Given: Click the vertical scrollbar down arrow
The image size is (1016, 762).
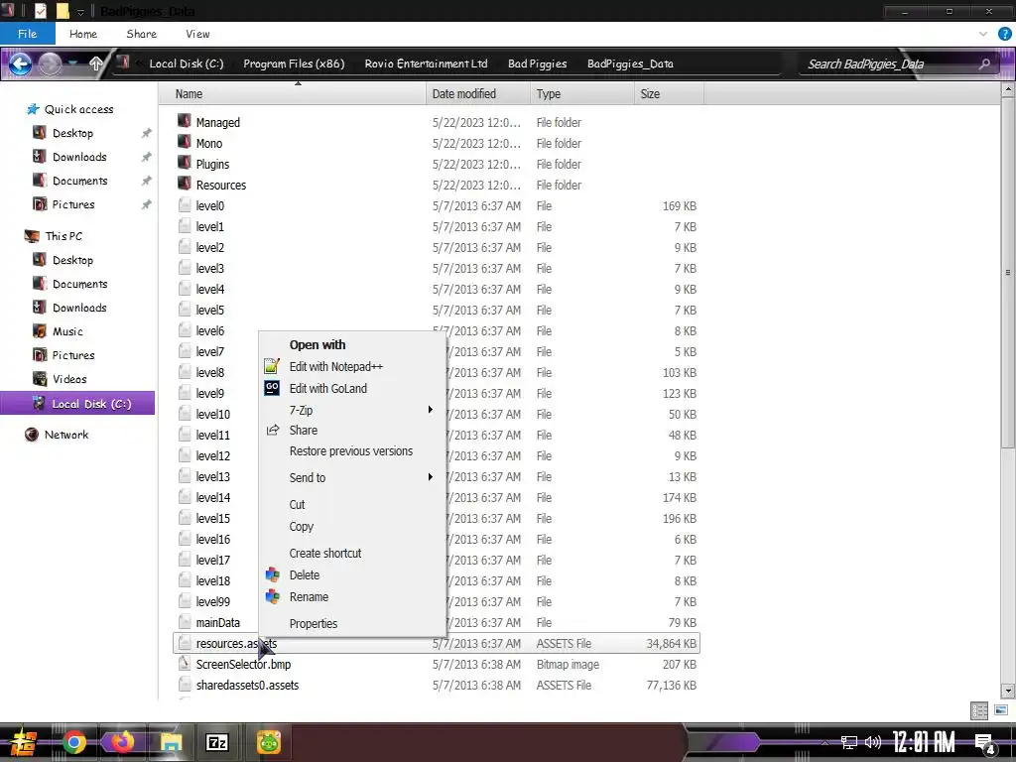Looking at the screenshot, I should click(x=1008, y=691).
